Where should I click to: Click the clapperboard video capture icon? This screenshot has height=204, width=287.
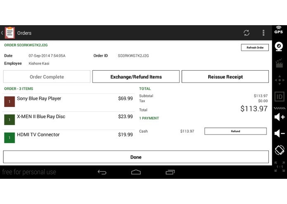click(279, 63)
